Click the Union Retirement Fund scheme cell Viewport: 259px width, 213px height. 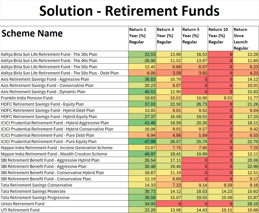(x=64, y=204)
